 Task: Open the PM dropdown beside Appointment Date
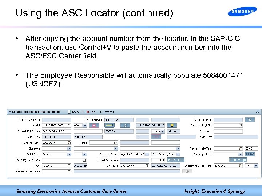[256, 166]
